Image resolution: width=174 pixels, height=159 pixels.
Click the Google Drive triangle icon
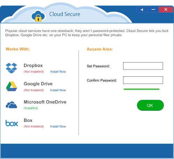[12, 86]
